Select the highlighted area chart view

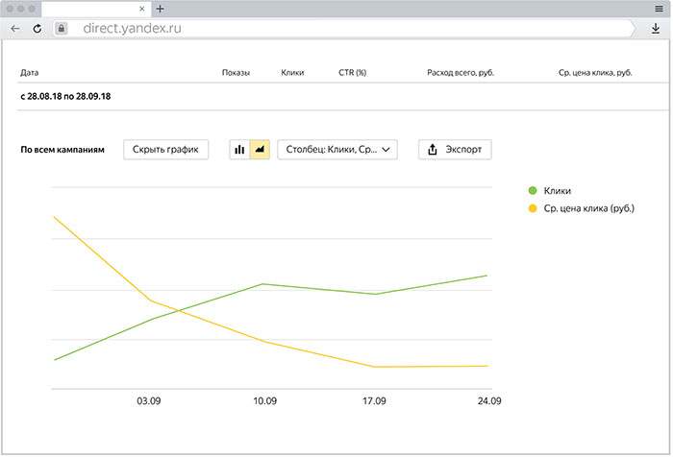click(260, 150)
